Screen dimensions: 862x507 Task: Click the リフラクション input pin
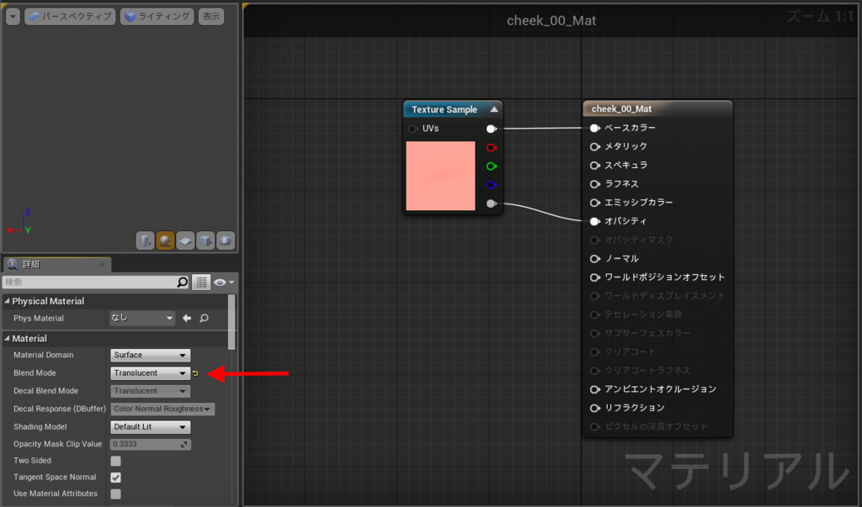[x=594, y=408]
